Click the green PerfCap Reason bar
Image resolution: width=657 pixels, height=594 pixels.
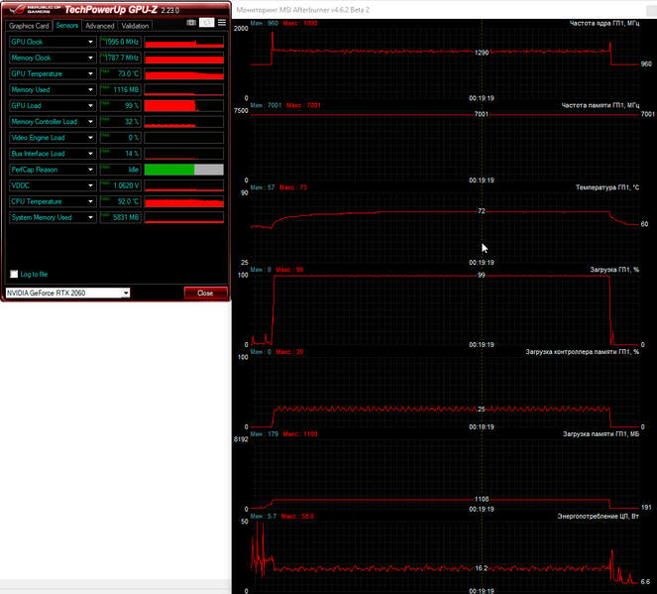coord(169,170)
